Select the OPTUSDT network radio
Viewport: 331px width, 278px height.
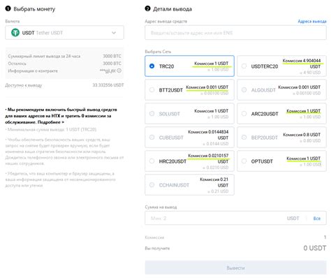(244, 161)
